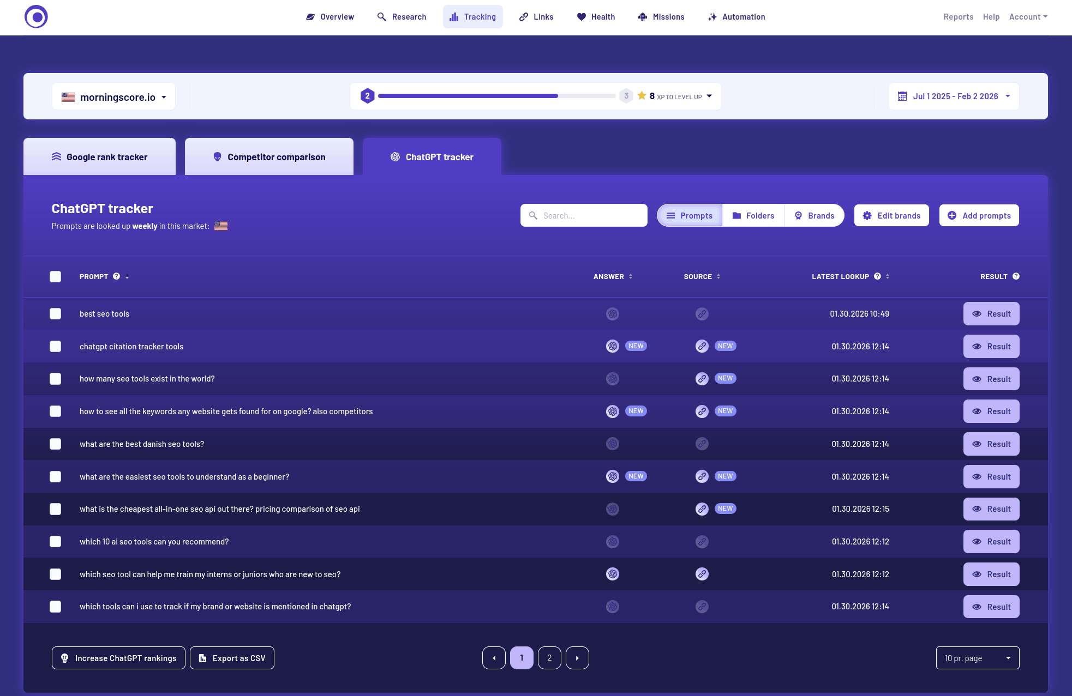Click the 'Add prompts' button
This screenshot has height=696, width=1072.
(x=978, y=215)
